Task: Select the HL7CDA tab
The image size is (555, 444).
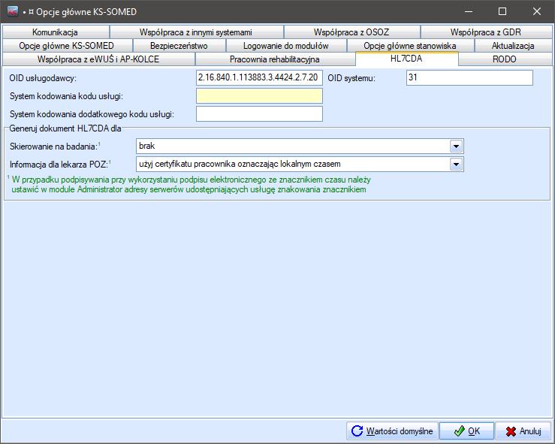Action: [406, 59]
